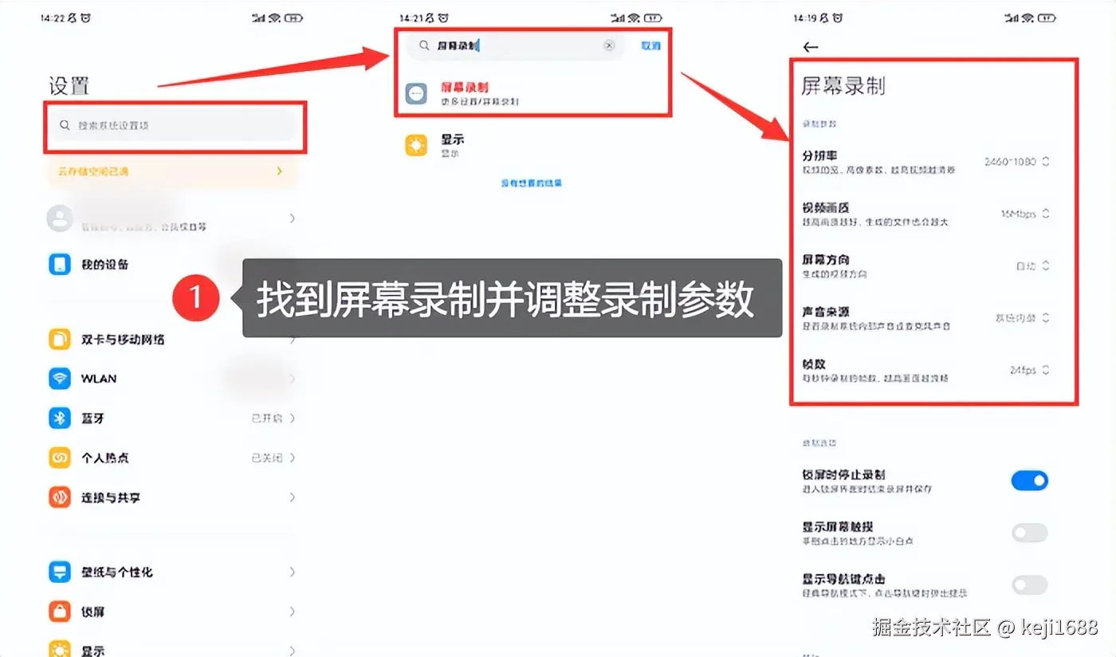Enable 显示导航键点击 switch
1116x657 pixels.
point(1029,585)
